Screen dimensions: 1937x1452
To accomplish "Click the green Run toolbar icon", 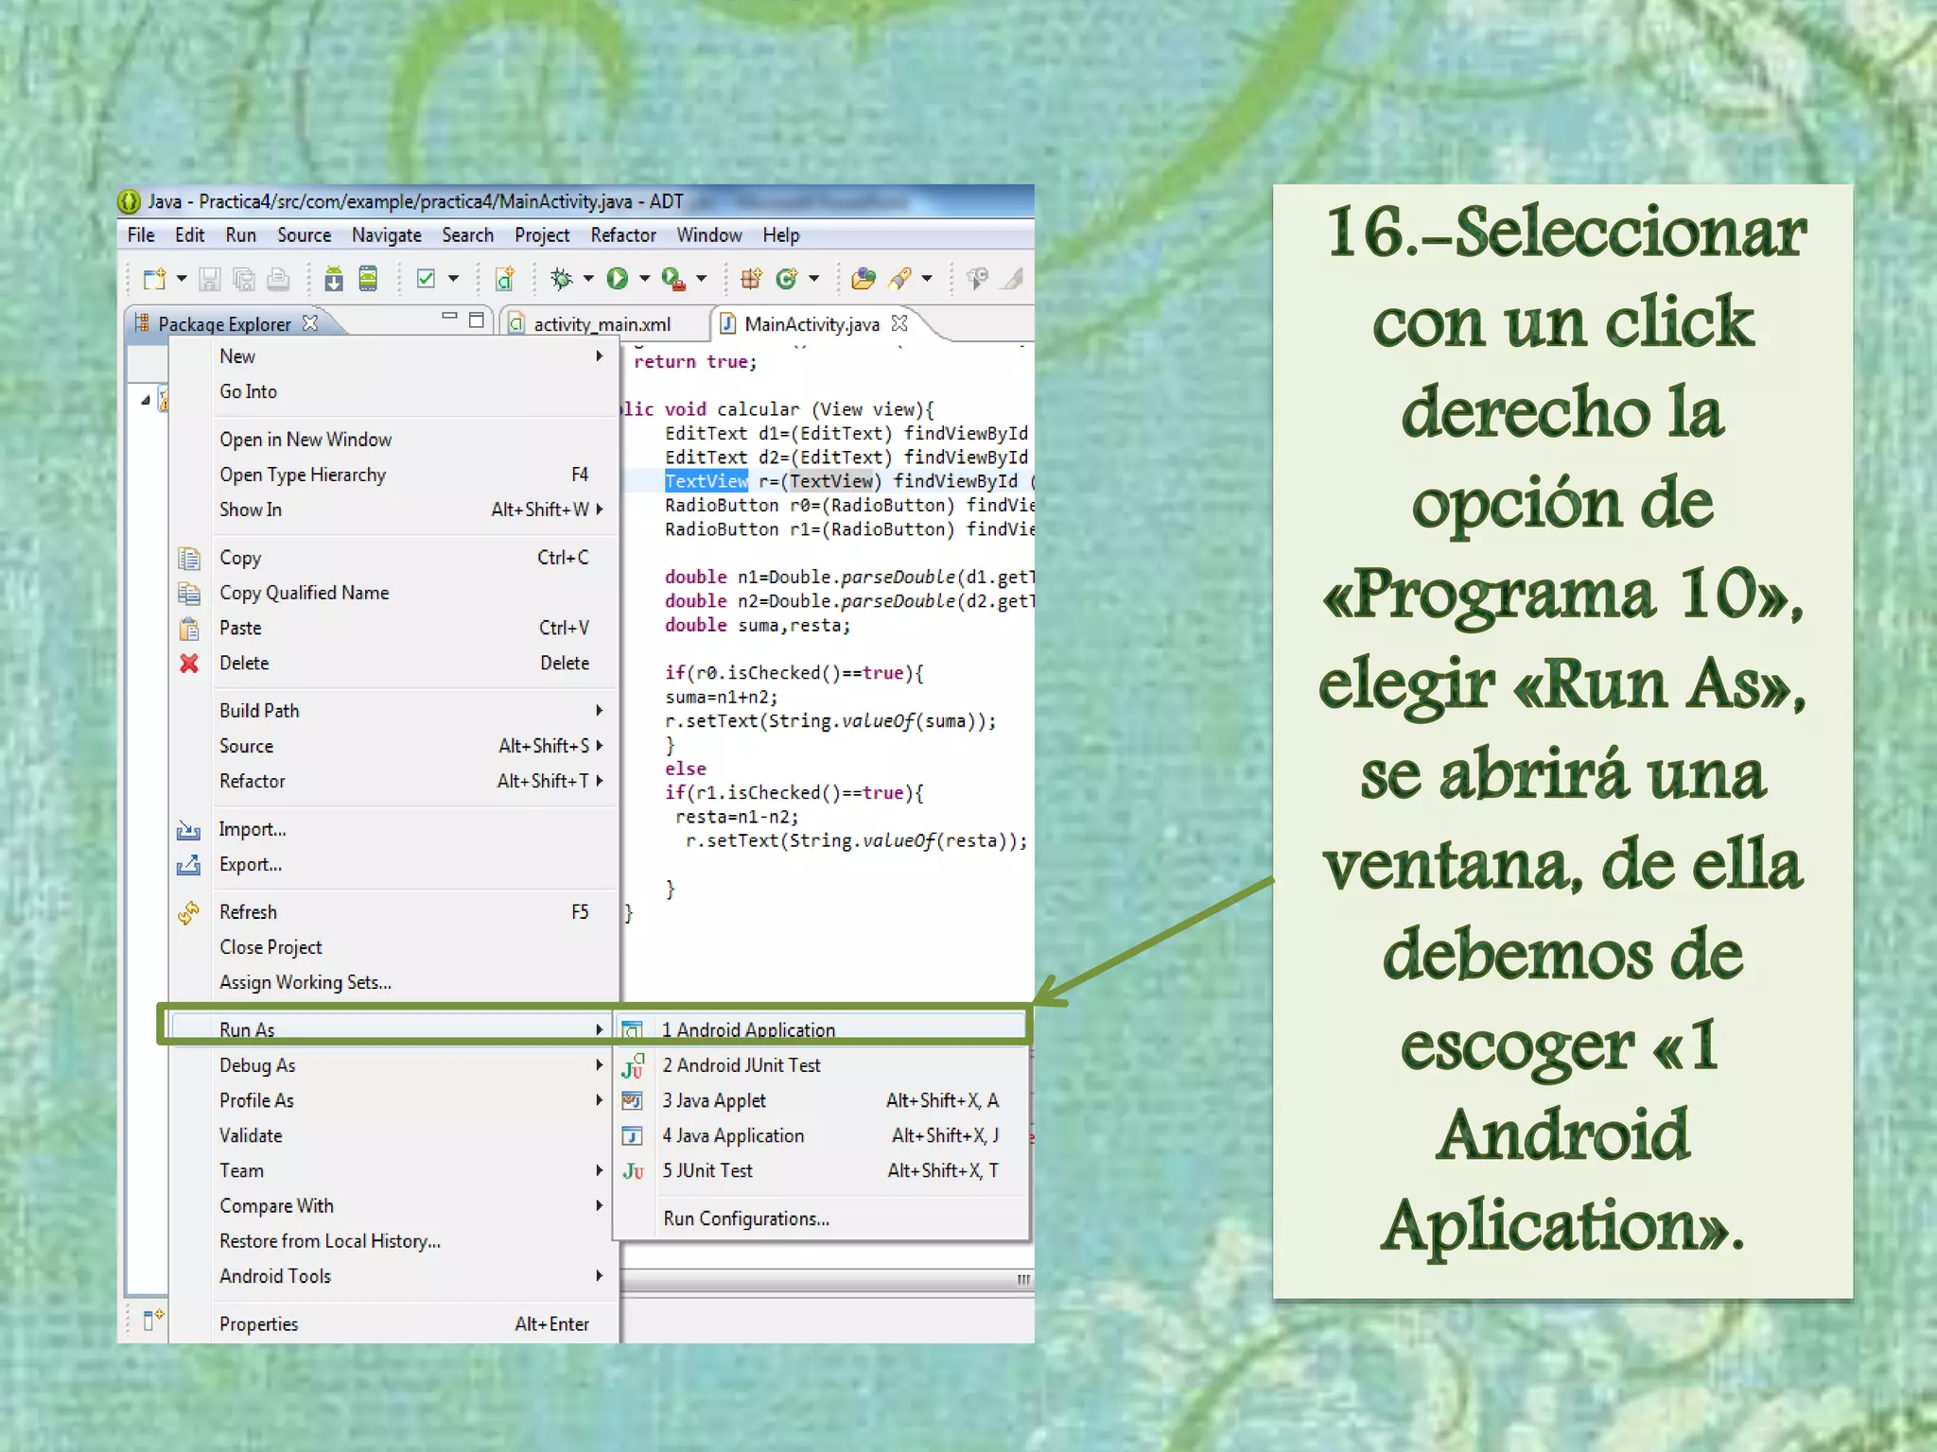I will coord(618,279).
